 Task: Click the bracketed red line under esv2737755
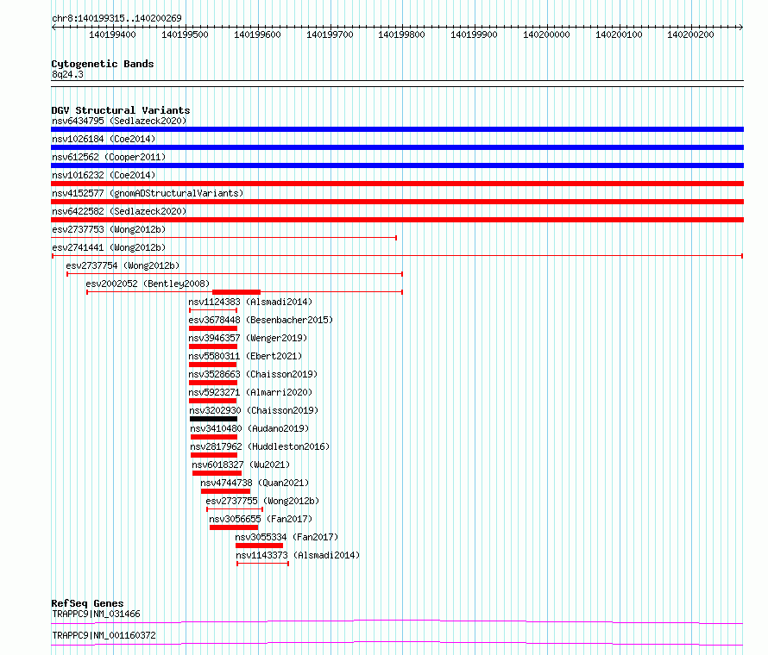click(235, 509)
